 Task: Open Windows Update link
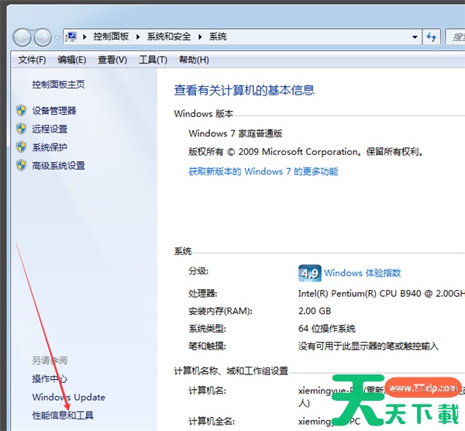tap(69, 397)
